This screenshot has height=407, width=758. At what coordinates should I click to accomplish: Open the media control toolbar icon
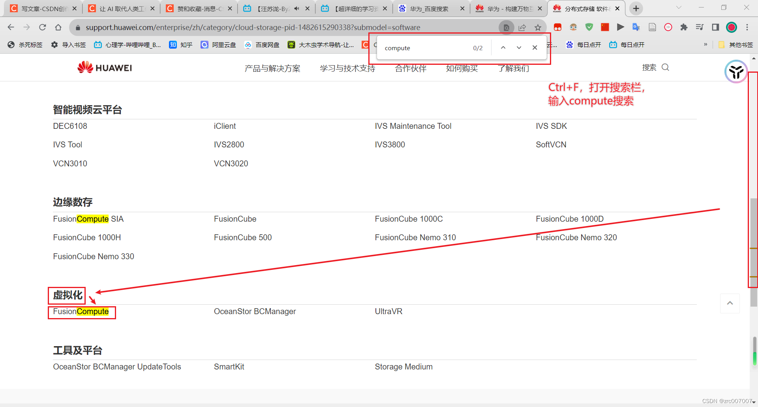coord(700,27)
